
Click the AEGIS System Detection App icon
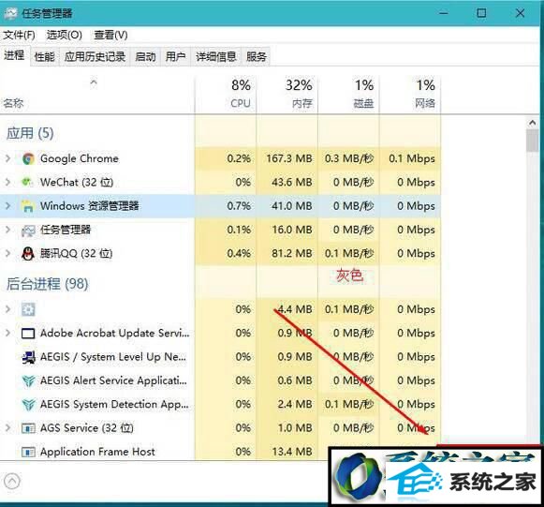(x=28, y=405)
